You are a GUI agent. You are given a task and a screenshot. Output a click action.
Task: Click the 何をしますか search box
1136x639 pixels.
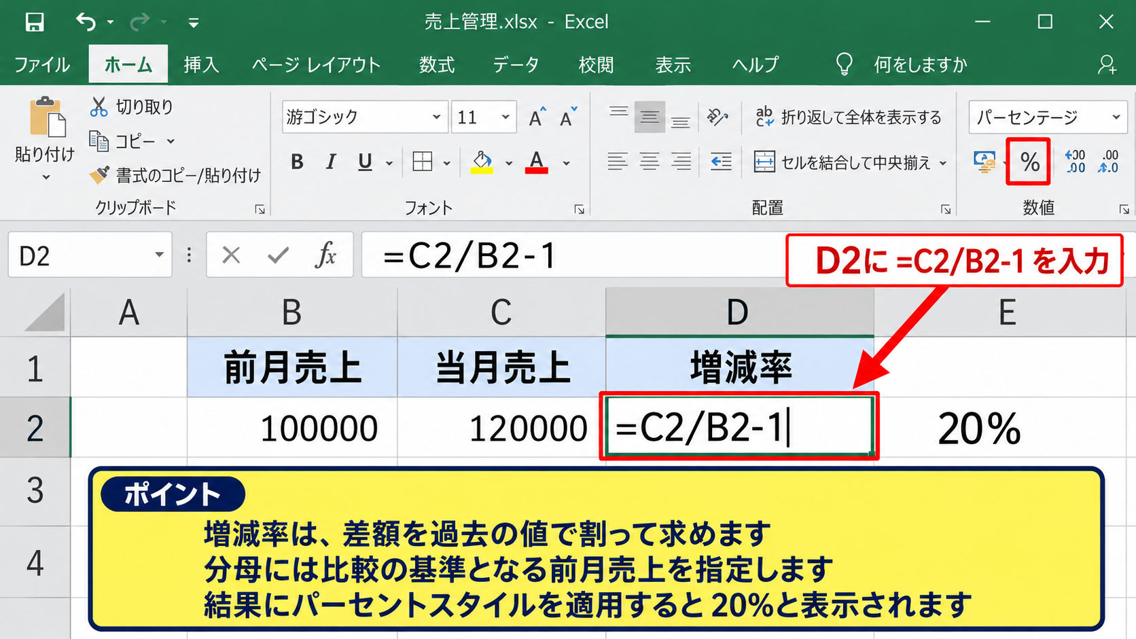(920, 65)
